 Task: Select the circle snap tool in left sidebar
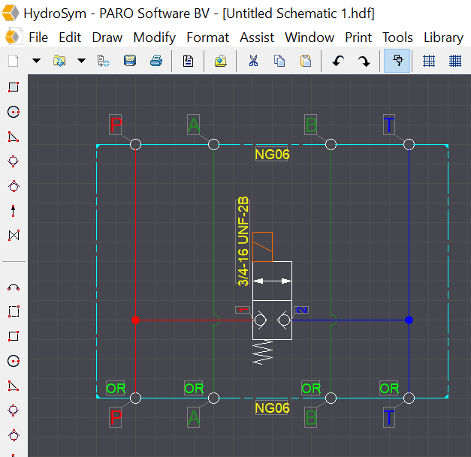pos(13,112)
